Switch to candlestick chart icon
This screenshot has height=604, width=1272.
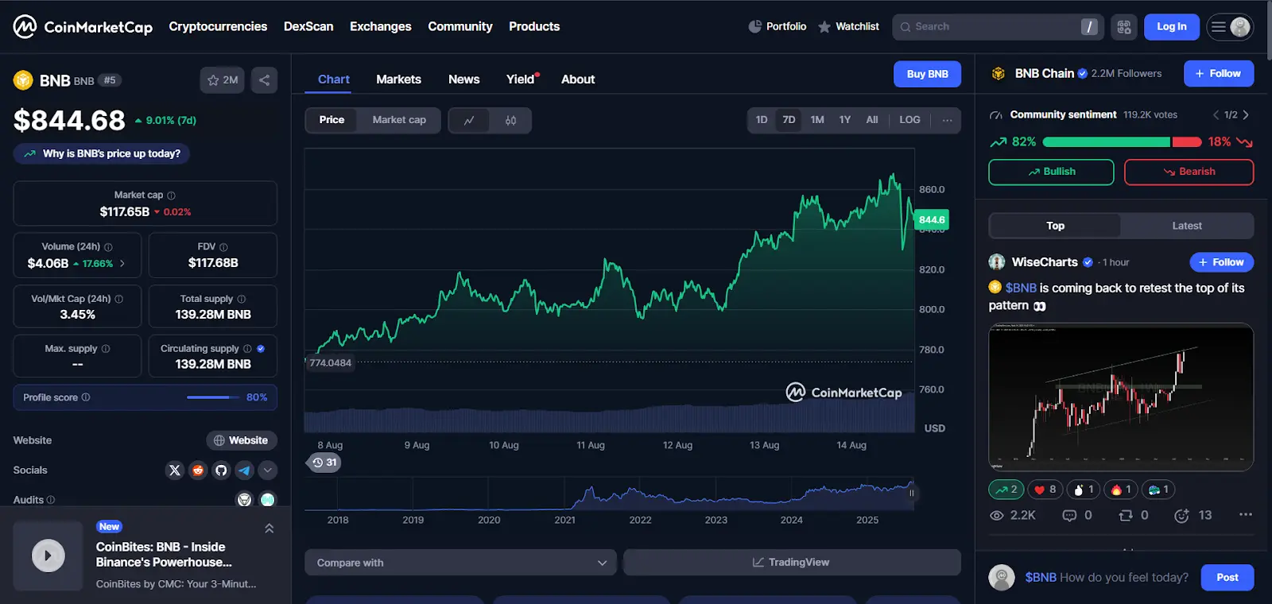click(x=510, y=120)
